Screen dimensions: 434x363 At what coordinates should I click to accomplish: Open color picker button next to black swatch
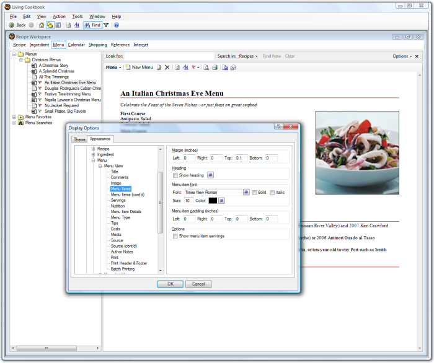[221, 201]
